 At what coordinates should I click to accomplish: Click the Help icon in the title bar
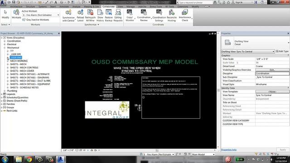[x=262, y=2]
